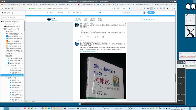Click the Twitter extension icon in Firefox toolbar
Viewport: 196px width, 110px height.
pos(154,8)
